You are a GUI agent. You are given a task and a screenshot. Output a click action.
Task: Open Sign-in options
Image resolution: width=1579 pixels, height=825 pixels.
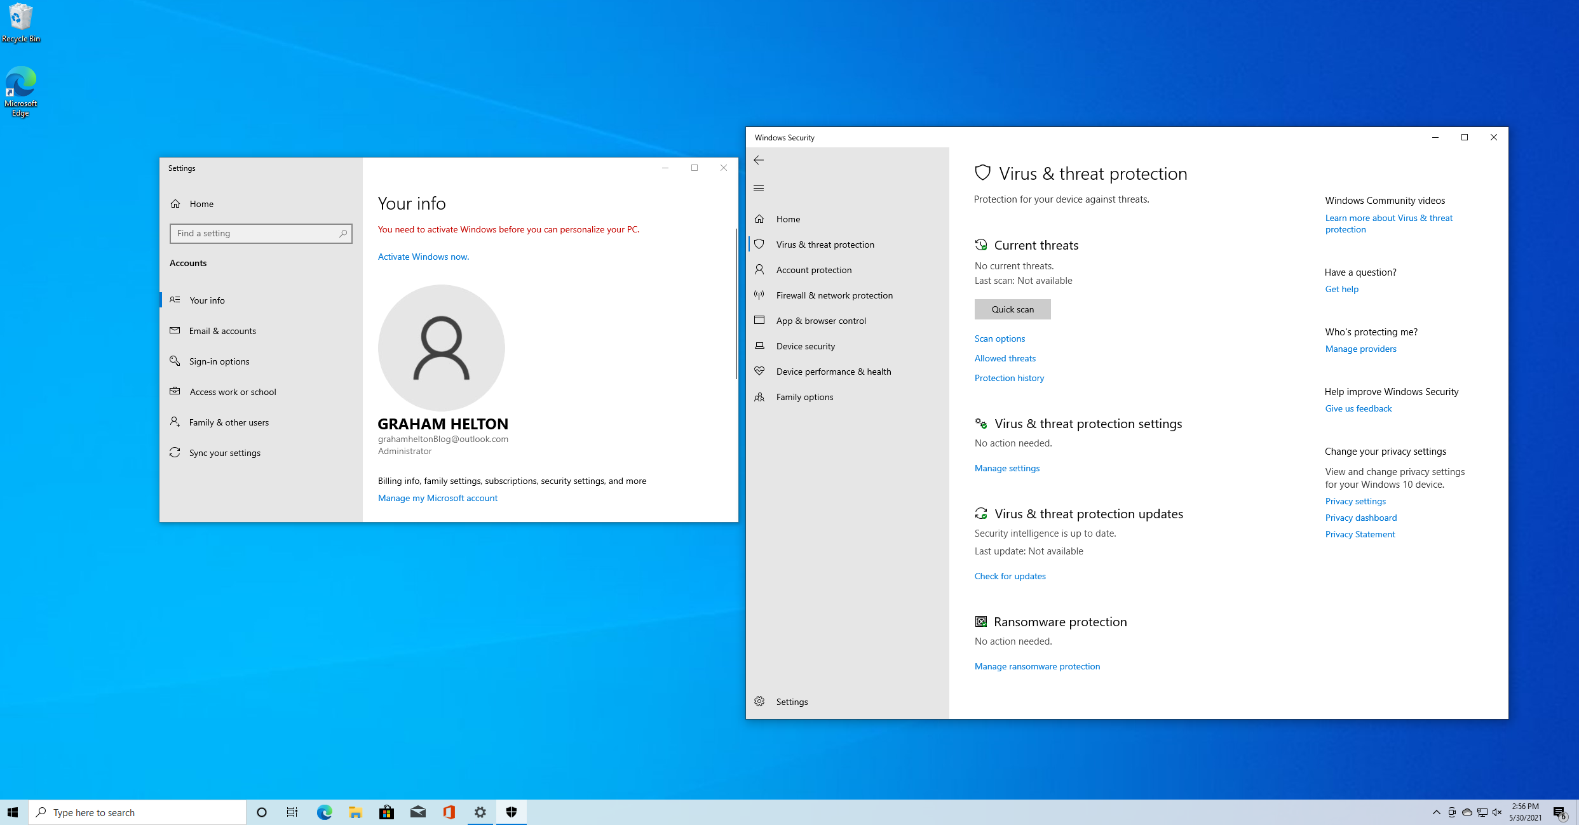point(261,361)
